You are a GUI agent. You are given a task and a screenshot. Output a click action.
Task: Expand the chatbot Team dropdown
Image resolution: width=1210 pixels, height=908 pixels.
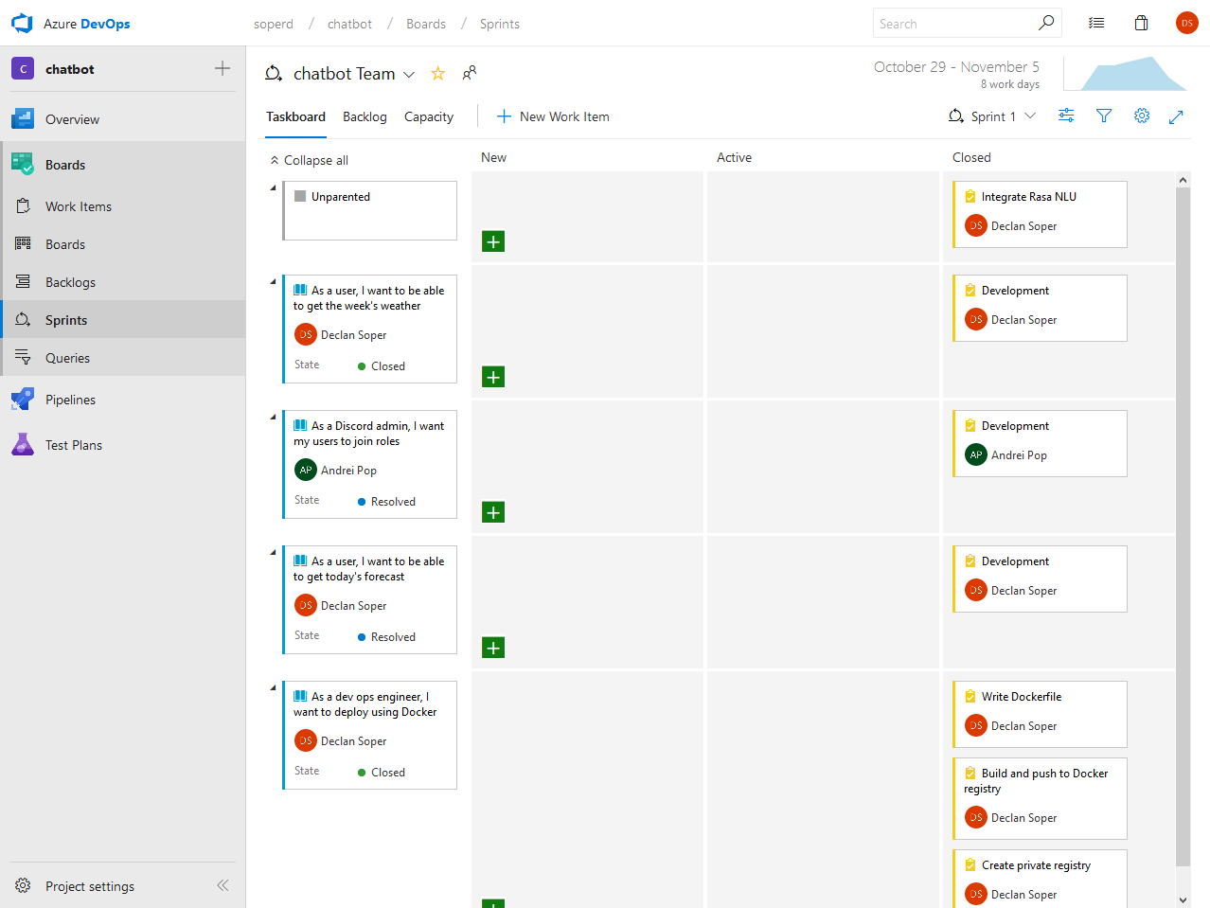[x=409, y=75]
